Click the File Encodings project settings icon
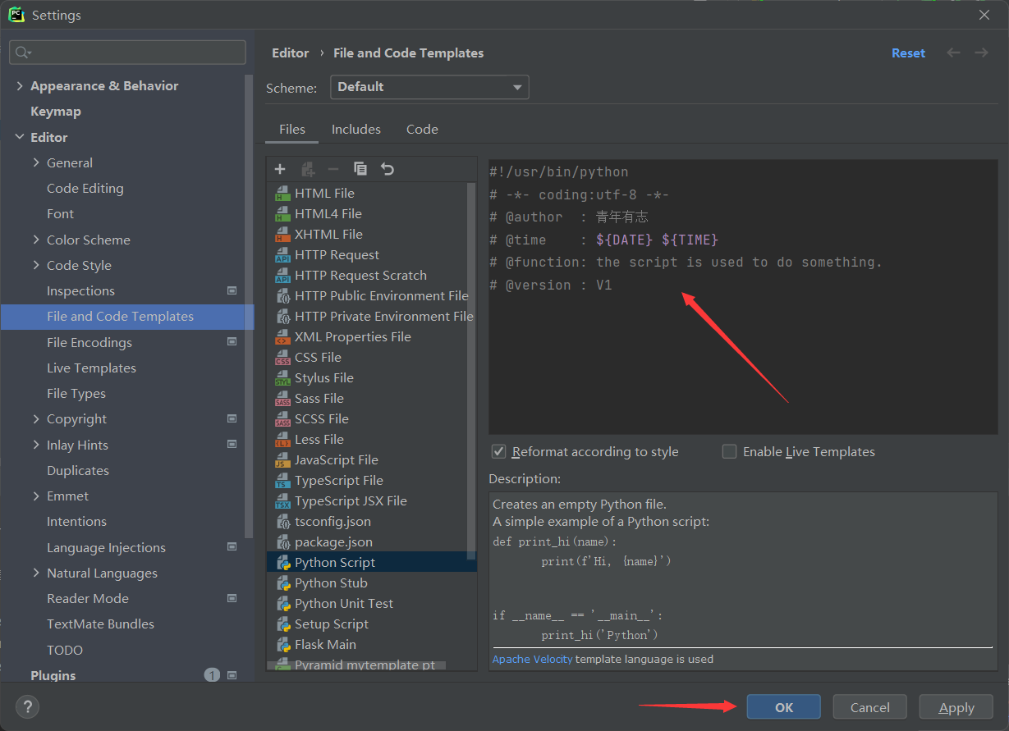The image size is (1009, 731). tap(232, 342)
